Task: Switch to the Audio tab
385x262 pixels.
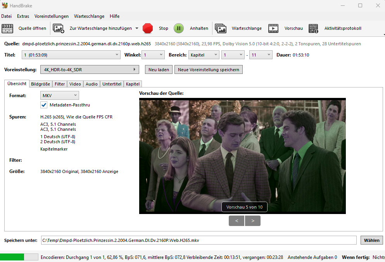Action: (92, 84)
